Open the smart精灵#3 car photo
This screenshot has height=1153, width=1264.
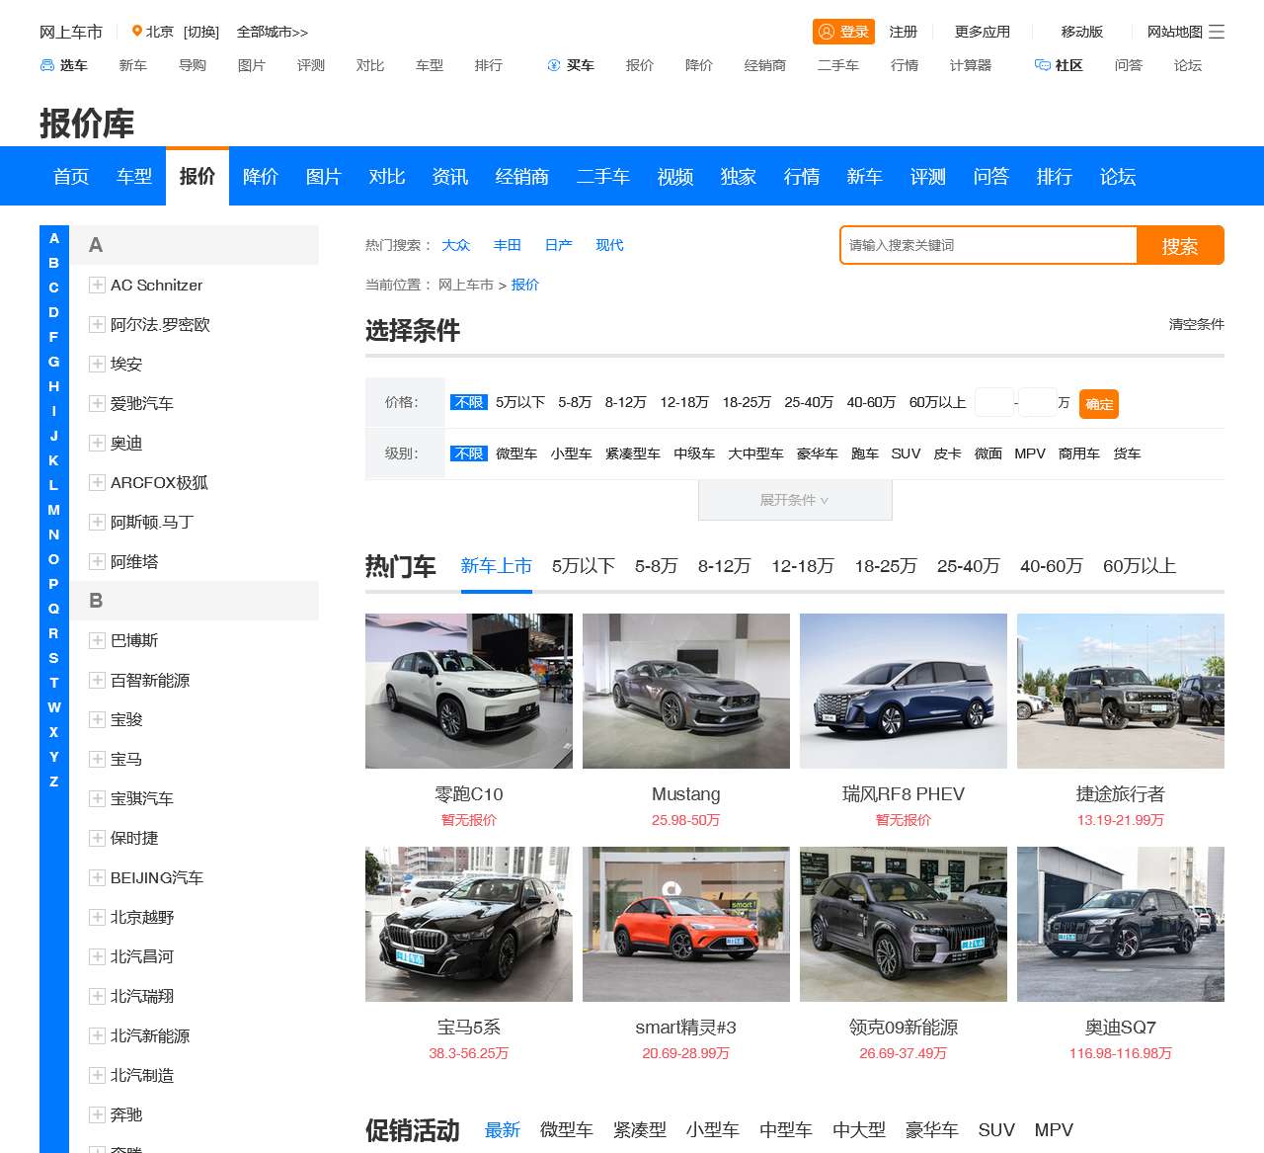click(686, 924)
